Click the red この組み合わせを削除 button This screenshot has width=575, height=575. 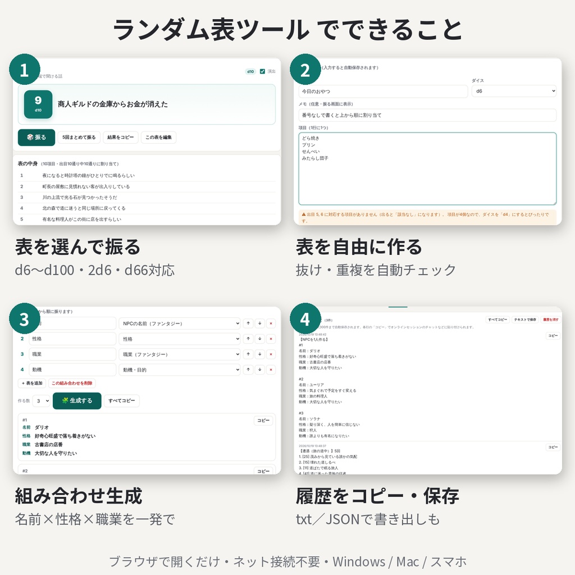(72, 383)
